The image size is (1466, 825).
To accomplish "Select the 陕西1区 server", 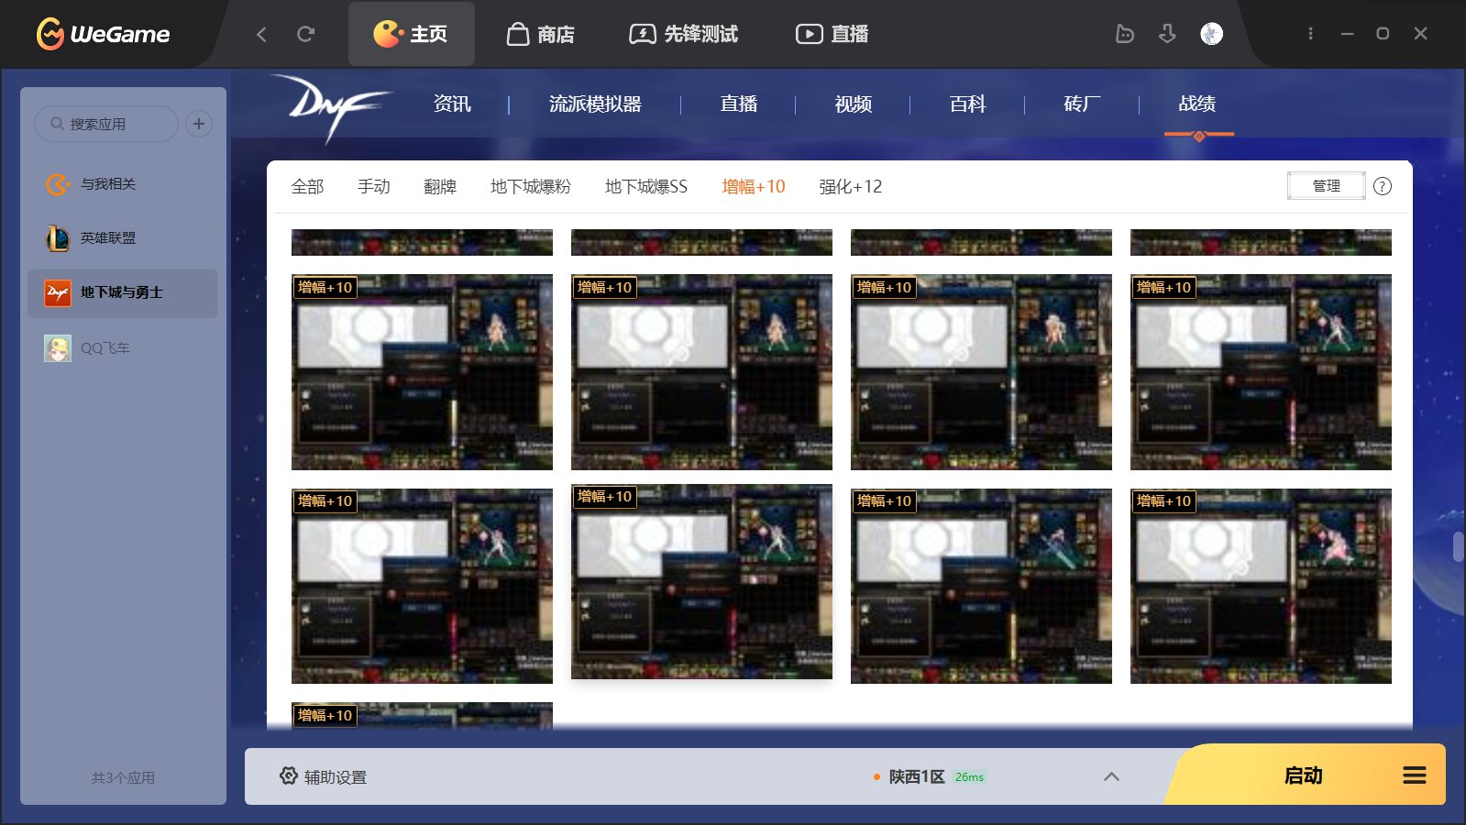I will (x=916, y=776).
